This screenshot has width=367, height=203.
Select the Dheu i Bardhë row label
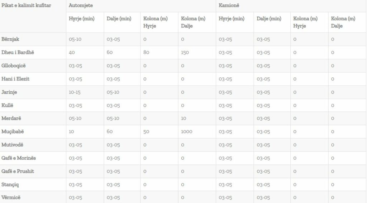[18, 52]
